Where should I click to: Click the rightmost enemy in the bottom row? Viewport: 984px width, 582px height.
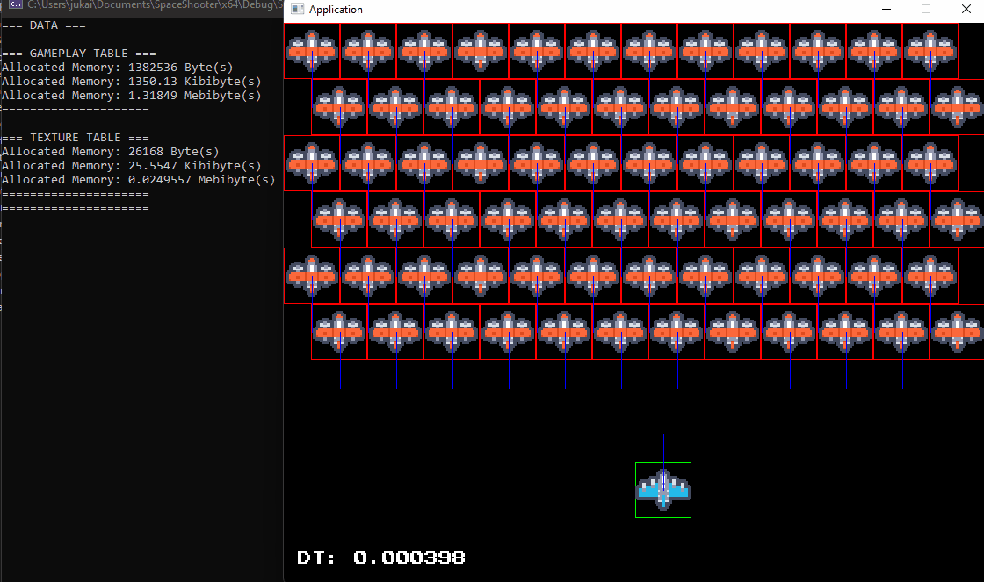pos(958,332)
